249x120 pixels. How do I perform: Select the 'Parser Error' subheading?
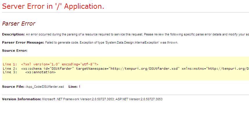pyautogui.click(x=19, y=24)
